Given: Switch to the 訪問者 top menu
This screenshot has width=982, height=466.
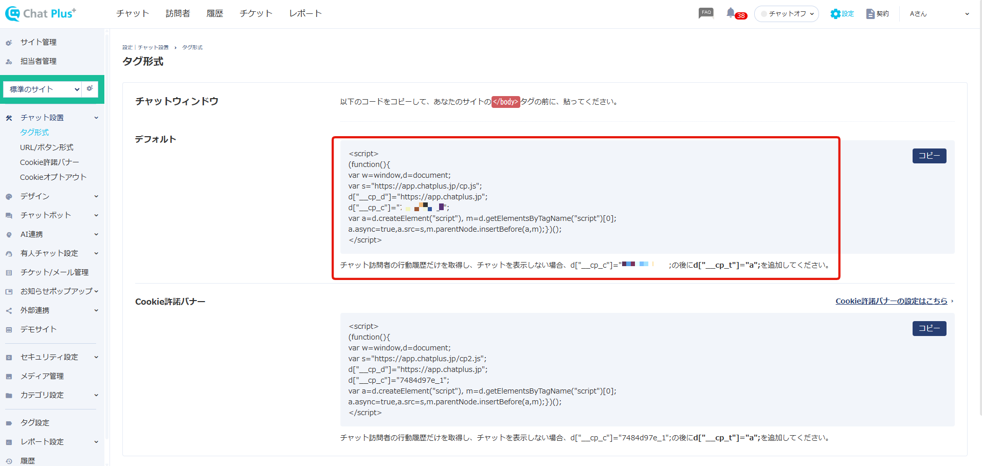Looking at the screenshot, I should pyautogui.click(x=178, y=14).
